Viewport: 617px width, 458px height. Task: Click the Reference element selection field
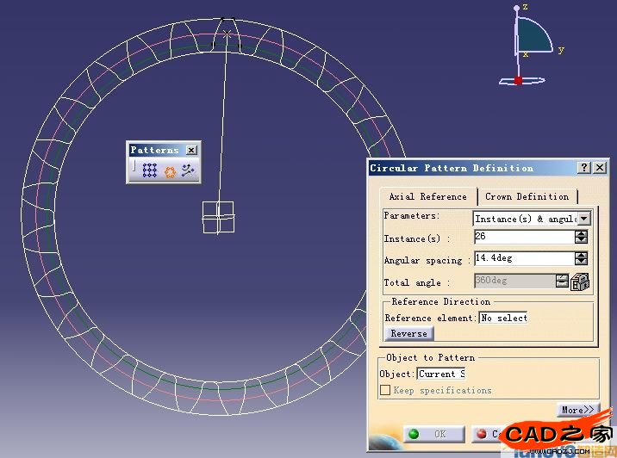click(x=503, y=318)
